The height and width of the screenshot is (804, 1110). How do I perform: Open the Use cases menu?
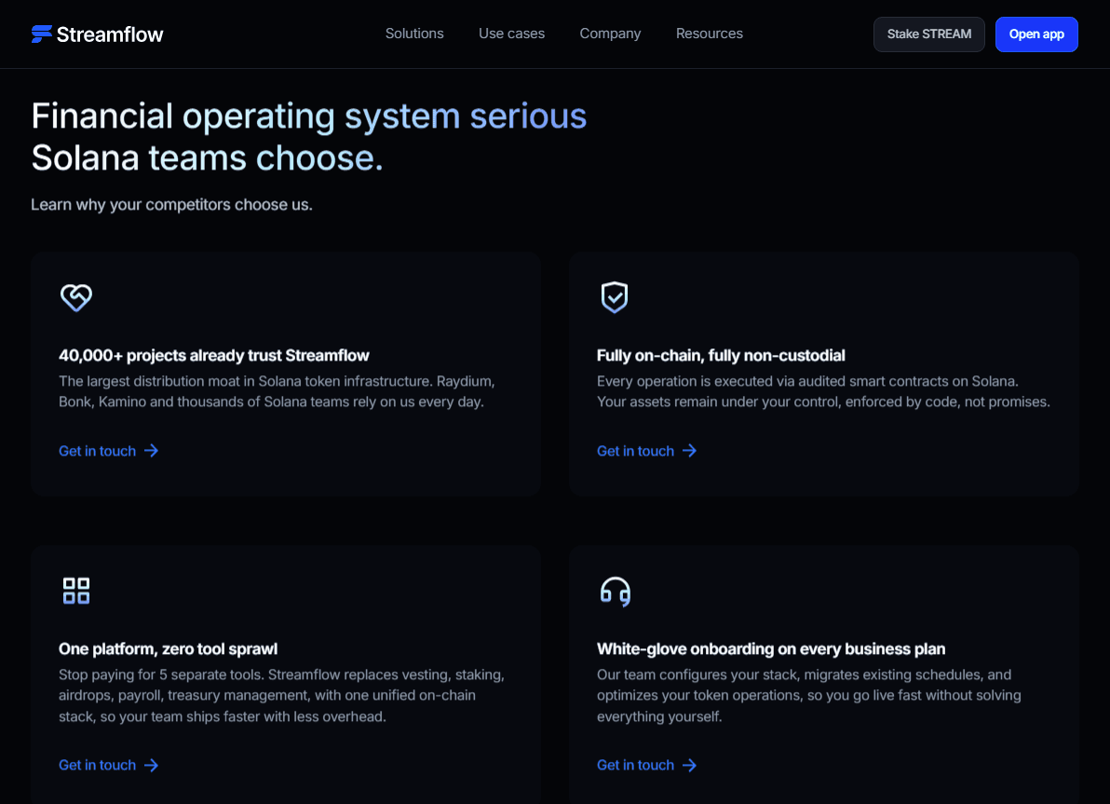(511, 34)
